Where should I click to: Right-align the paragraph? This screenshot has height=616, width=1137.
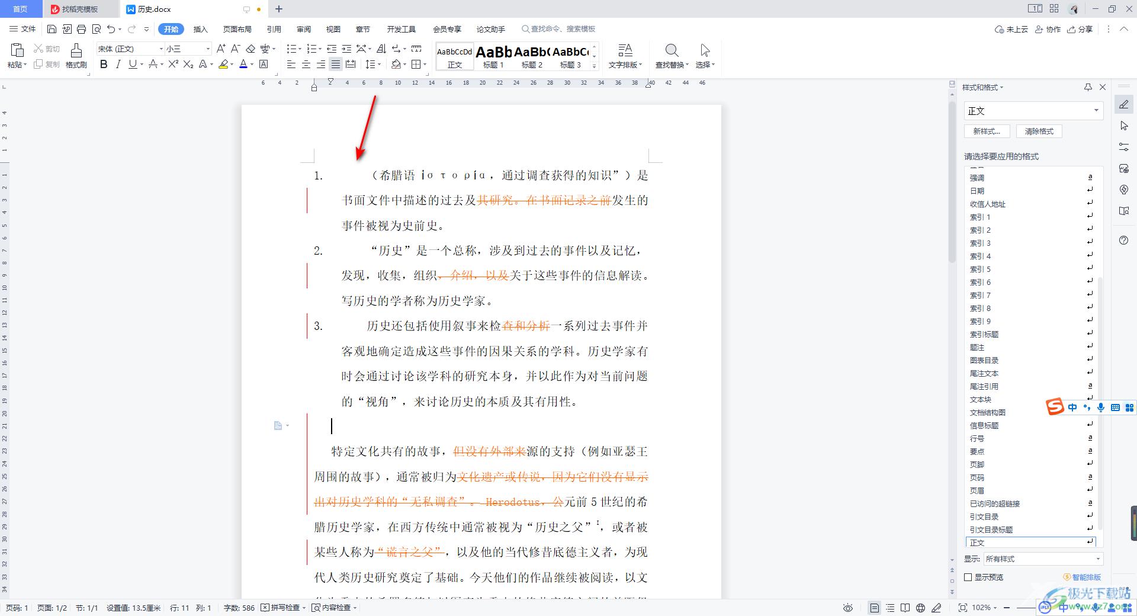[320, 64]
